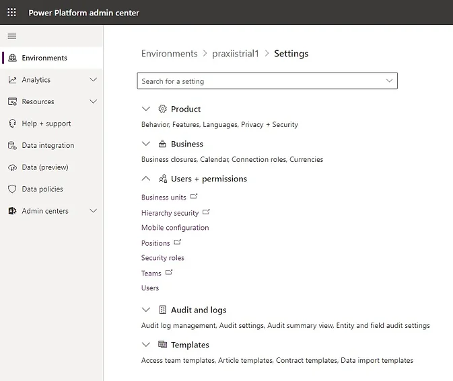This screenshot has width=453, height=381.
Task: Open the Users link
Action: pyautogui.click(x=150, y=288)
